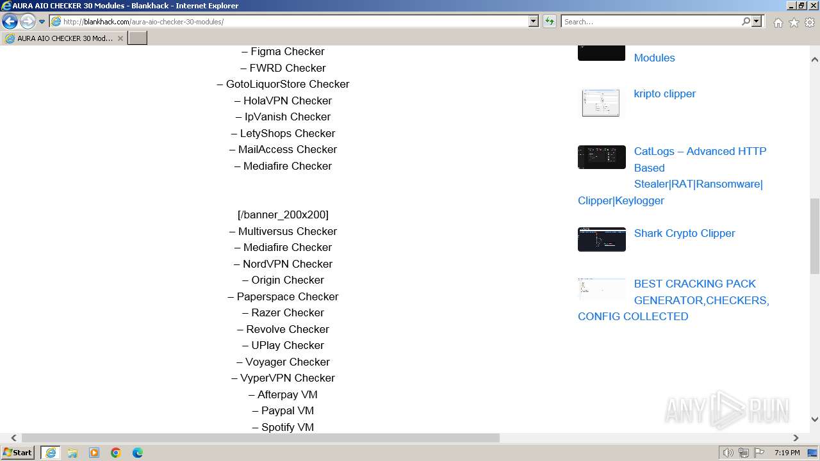This screenshot has width=820, height=461.
Task: Click the BEST CRACKING PACK thumbnail
Action: coord(602,289)
